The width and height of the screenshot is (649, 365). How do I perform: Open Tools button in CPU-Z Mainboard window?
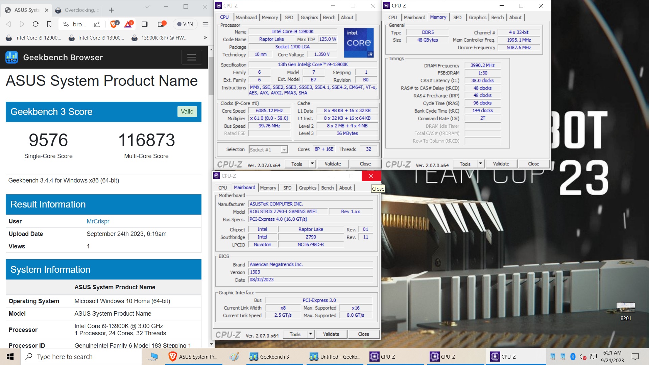click(295, 334)
